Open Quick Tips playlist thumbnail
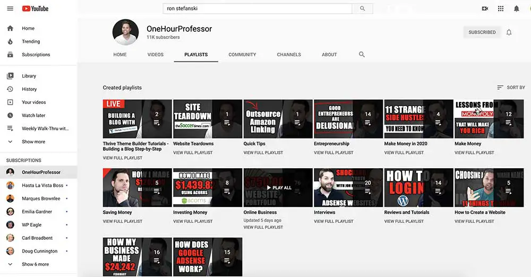 pyautogui.click(x=278, y=119)
